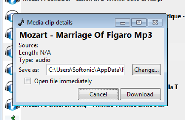
Task: Minimize the Media clip details dialog
Action: (x=122, y=22)
